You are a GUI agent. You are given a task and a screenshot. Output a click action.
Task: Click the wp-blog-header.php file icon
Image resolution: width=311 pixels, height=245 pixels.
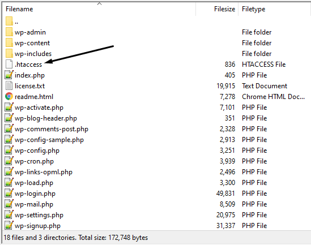[x=9, y=118]
